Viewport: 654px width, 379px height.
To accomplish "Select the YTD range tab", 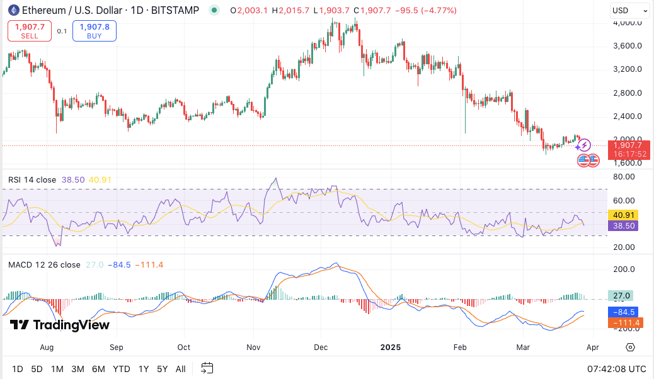I will [121, 368].
